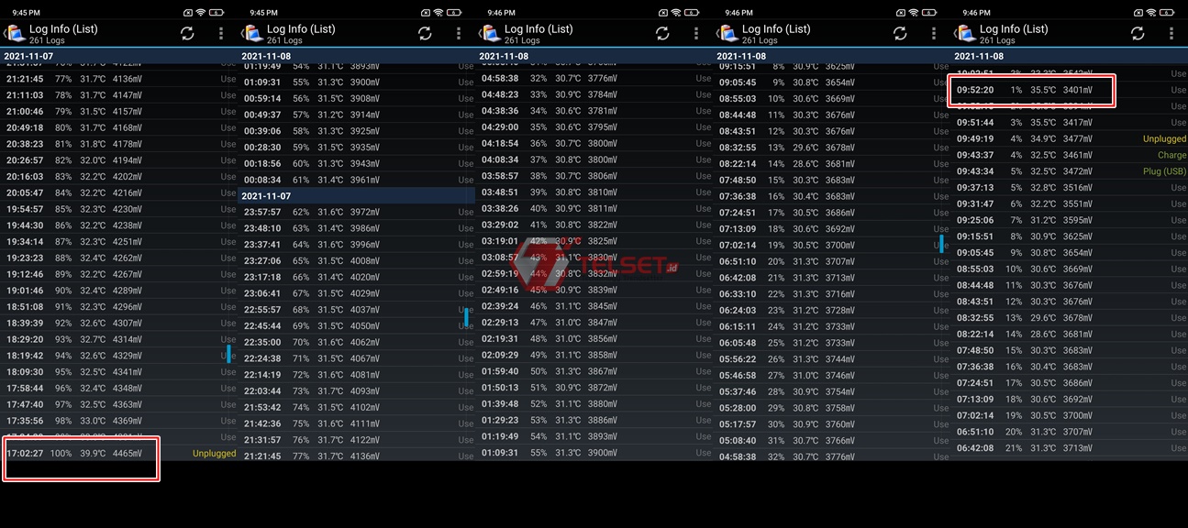The image size is (1188, 528).
Task: Open the 09:43:37 Charge log row
Action: tap(1070, 156)
